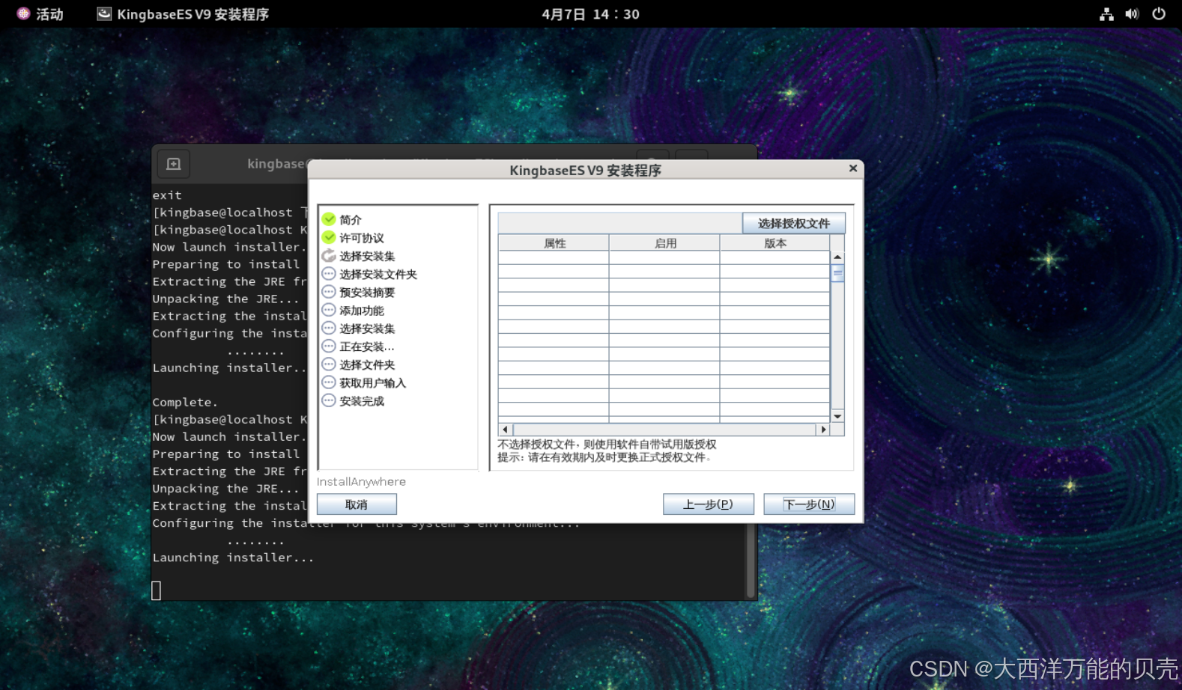The width and height of the screenshot is (1182, 690).
Task: Click the pending icon beside 选择文件夹
Action: [x=329, y=364]
